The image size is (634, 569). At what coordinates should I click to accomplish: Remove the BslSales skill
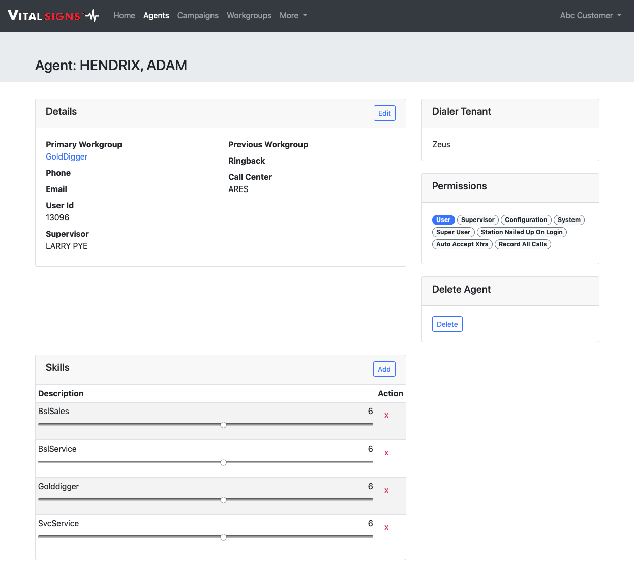386,416
